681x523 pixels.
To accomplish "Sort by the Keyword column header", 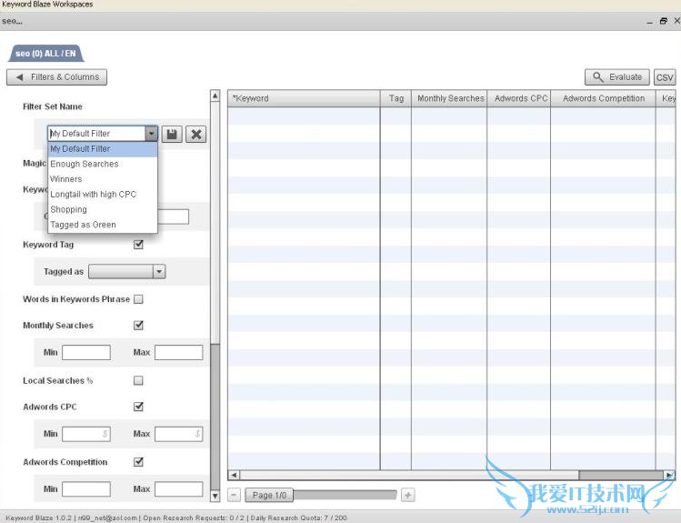I will point(304,98).
